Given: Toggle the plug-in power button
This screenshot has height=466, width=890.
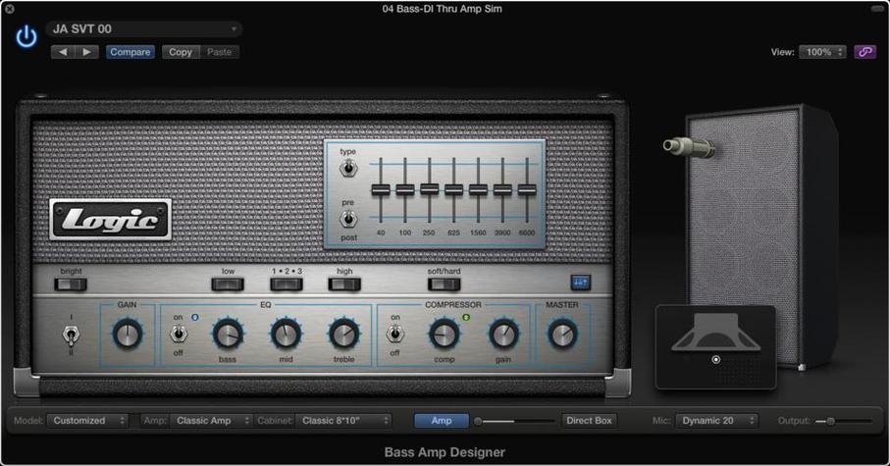Looking at the screenshot, I should 26,36.
